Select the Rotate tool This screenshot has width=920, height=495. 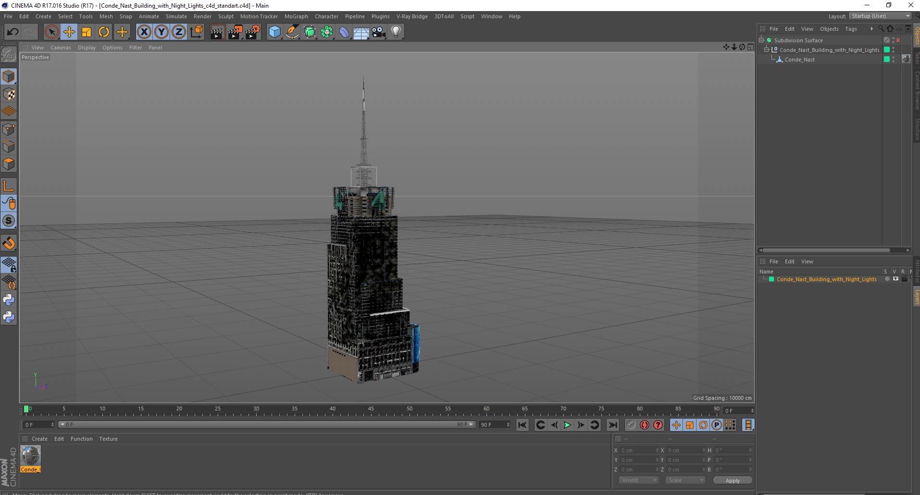(x=104, y=32)
